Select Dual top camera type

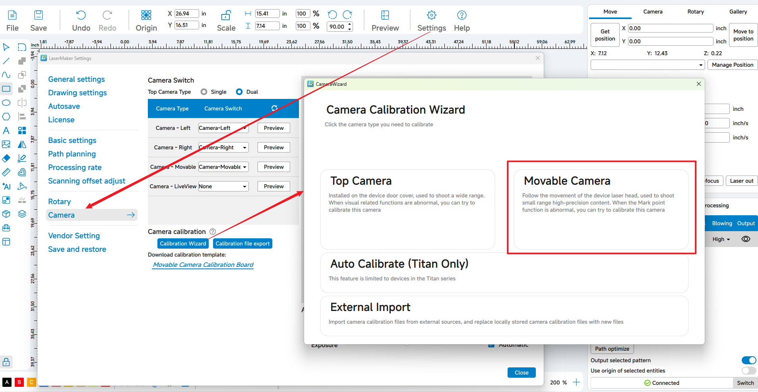(x=239, y=92)
